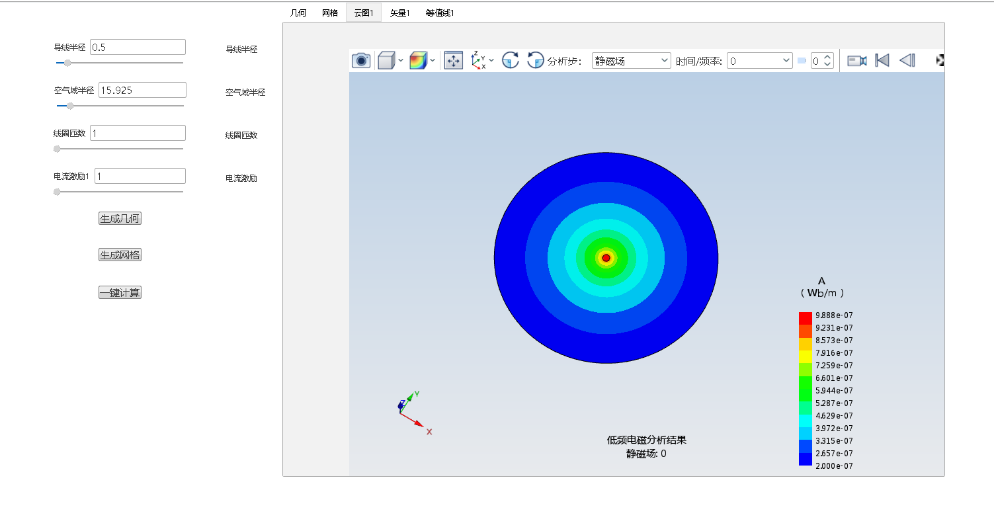Click the colored contour cube icon
This screenshot has height=531, width=994.
[x=418, y=61]
